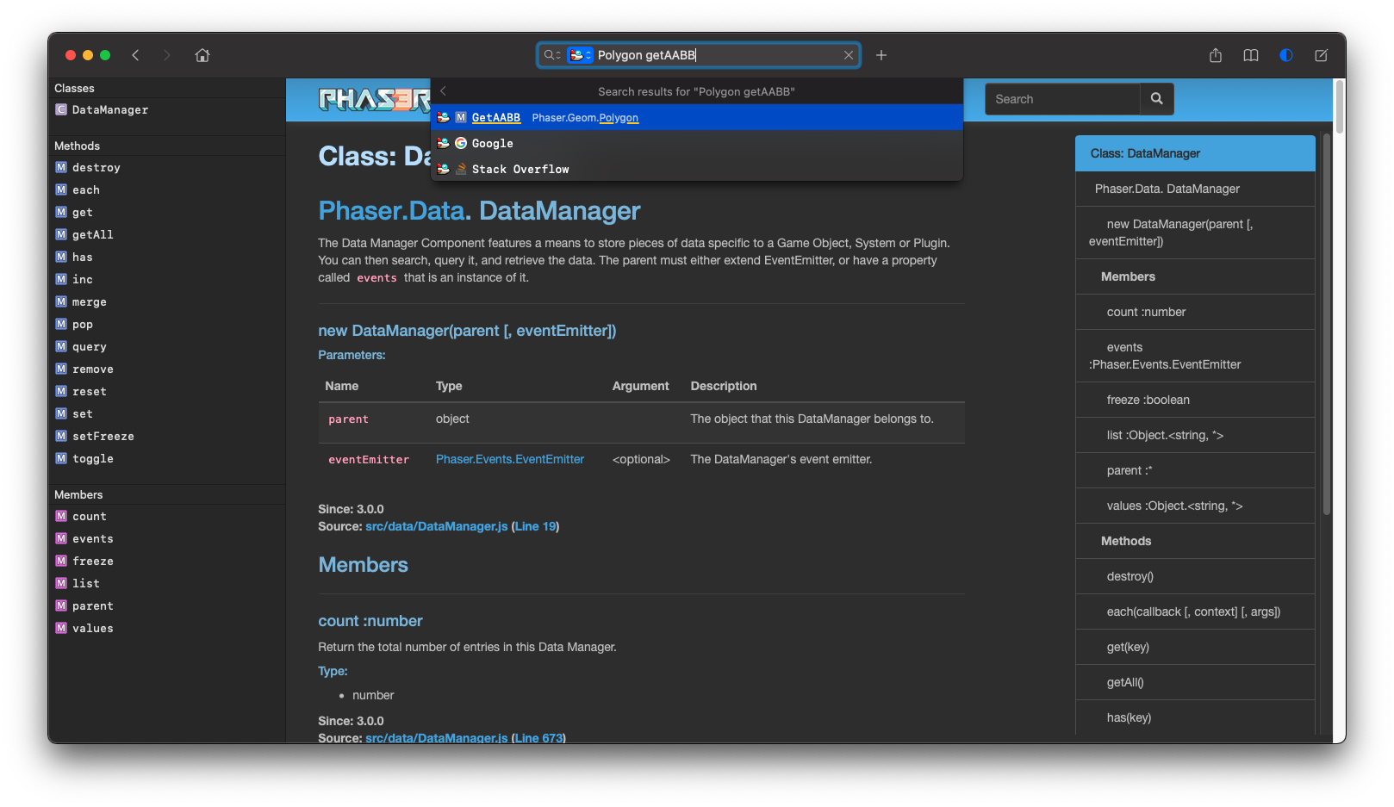
Task: Click the compose new-tab-group icon
Action: [x=1321, y=54]
